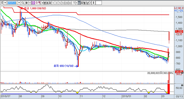Screen dimensions: 184x99
Task: Select the 1 interval button
Action: click(x=53, y=3)
